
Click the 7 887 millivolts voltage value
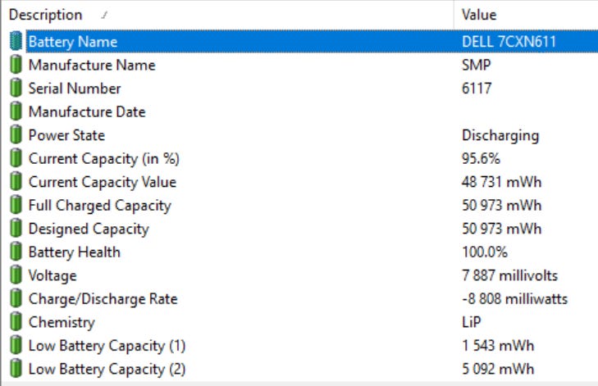(509, 276)
